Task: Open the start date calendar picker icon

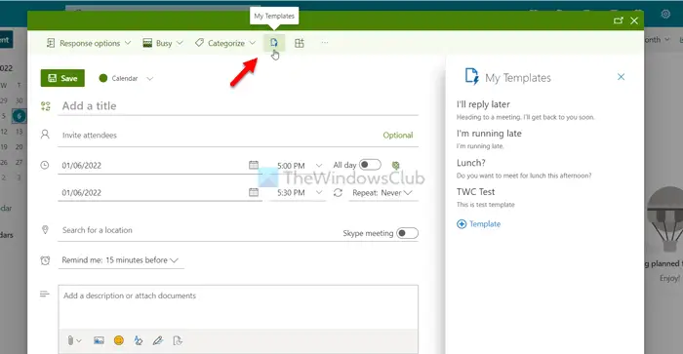Action: [x=254, y=165]
